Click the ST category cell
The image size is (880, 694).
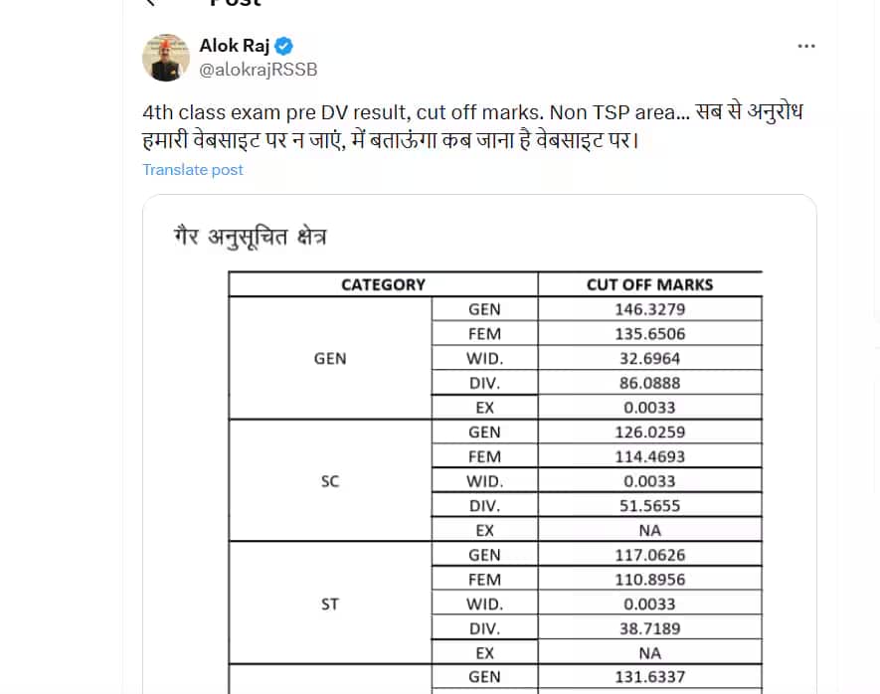tap(330, 604)
